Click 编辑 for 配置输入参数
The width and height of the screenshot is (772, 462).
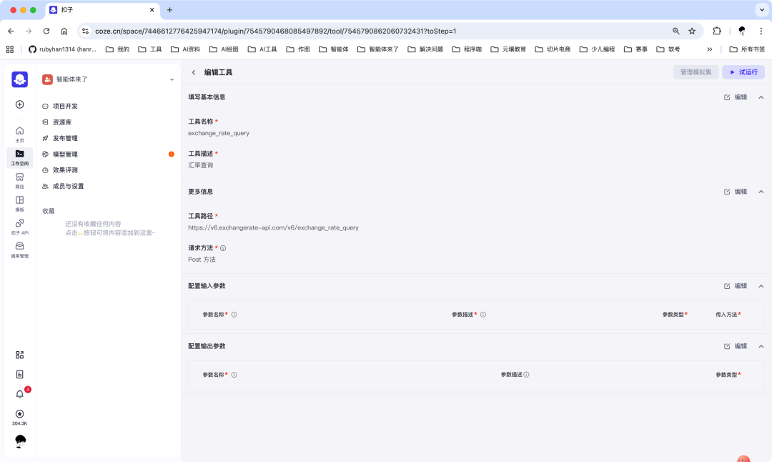click(x=736, y=286)
